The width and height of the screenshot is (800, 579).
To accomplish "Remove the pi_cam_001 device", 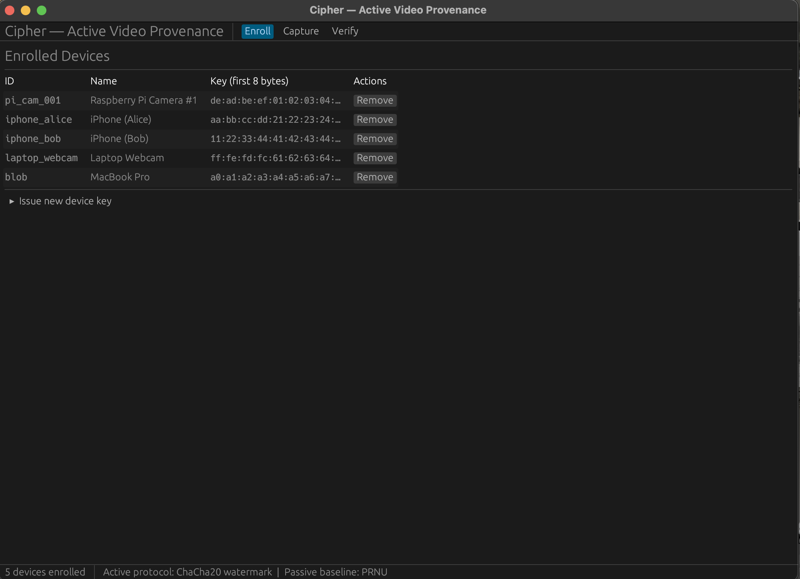I will (x=375, y=100).
